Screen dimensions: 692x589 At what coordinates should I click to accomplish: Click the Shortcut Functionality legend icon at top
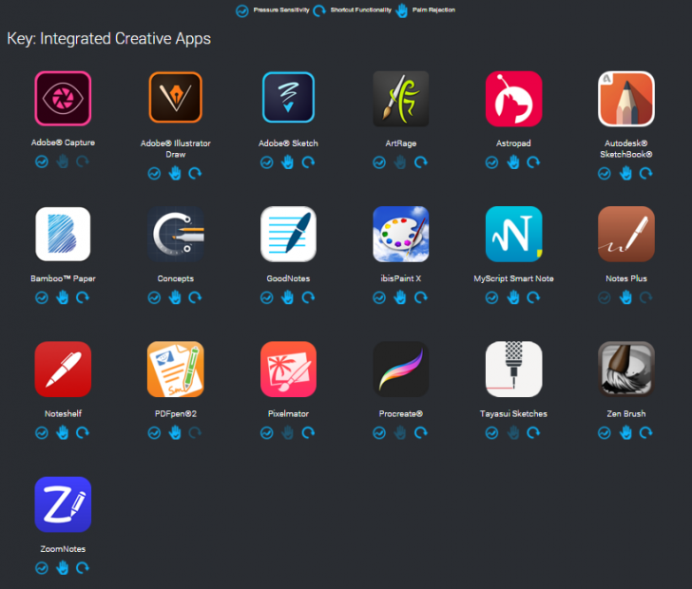point(319,10)
